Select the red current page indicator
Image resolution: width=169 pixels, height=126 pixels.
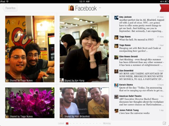pyautogui.click(x=67, y=123)
